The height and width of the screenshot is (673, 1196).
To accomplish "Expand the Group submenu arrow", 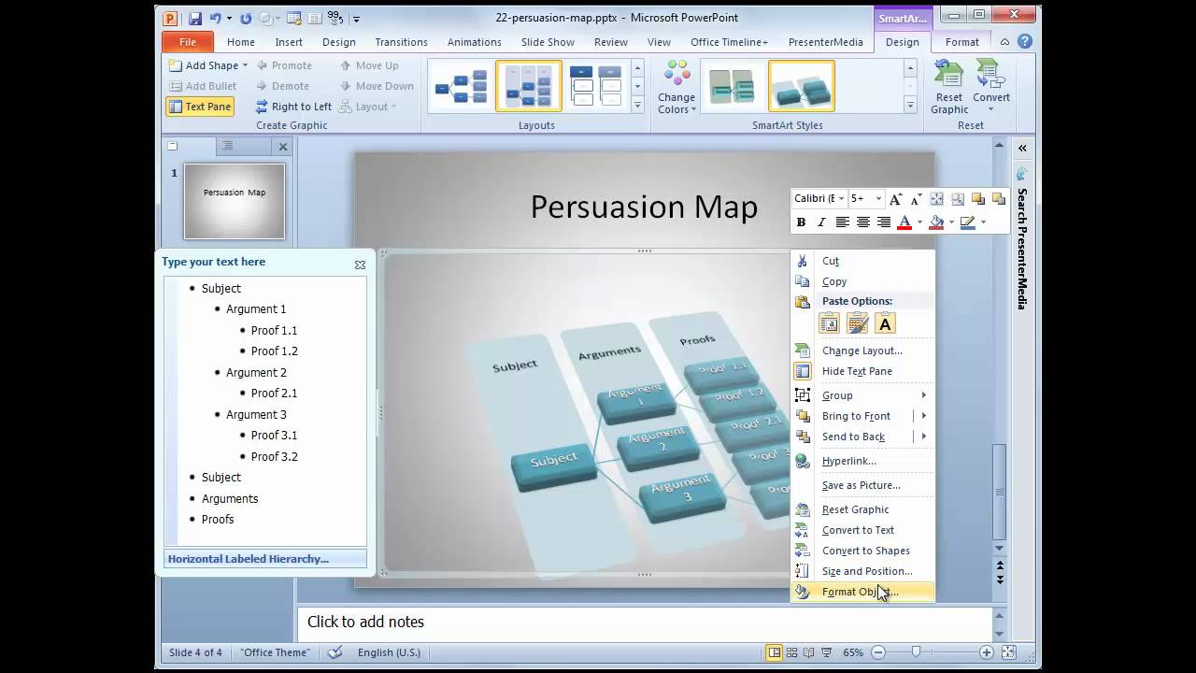I will click(x=924, y=395).
